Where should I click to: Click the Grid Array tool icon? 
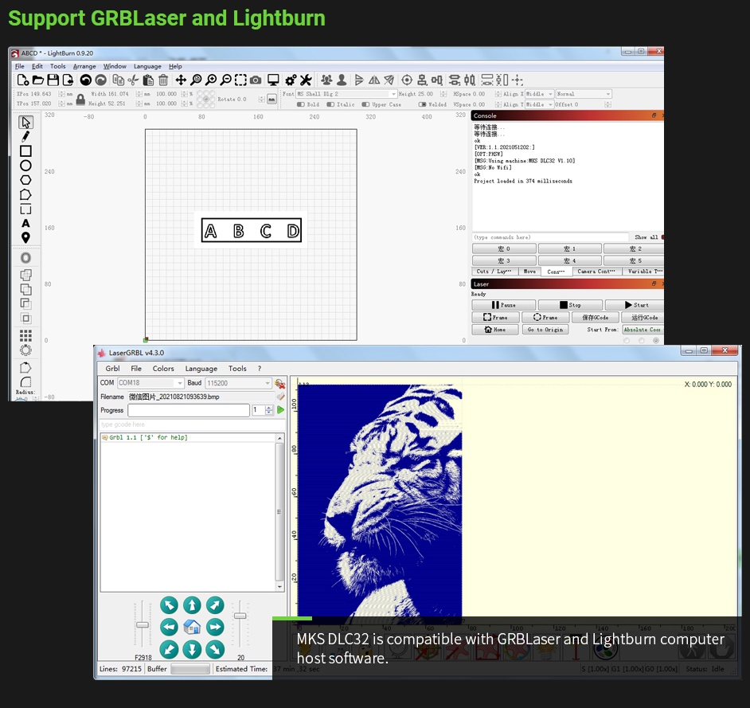pos(25,334)
